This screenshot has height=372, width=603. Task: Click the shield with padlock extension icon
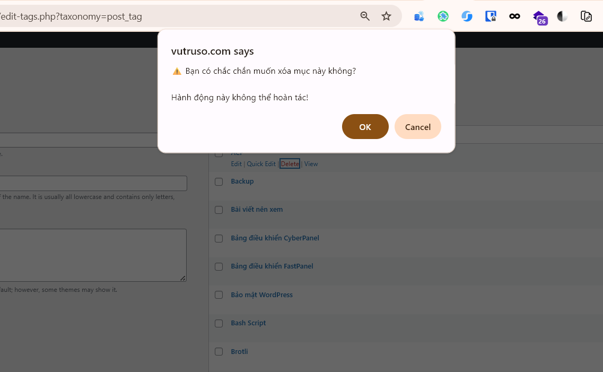491,16
